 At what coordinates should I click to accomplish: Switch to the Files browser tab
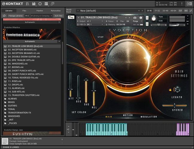pos(24,10)
